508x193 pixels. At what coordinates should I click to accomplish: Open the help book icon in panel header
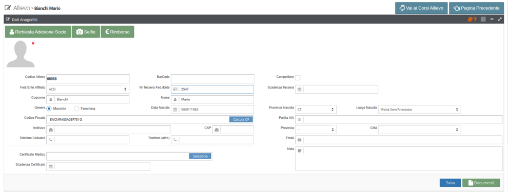click(472, 19)
